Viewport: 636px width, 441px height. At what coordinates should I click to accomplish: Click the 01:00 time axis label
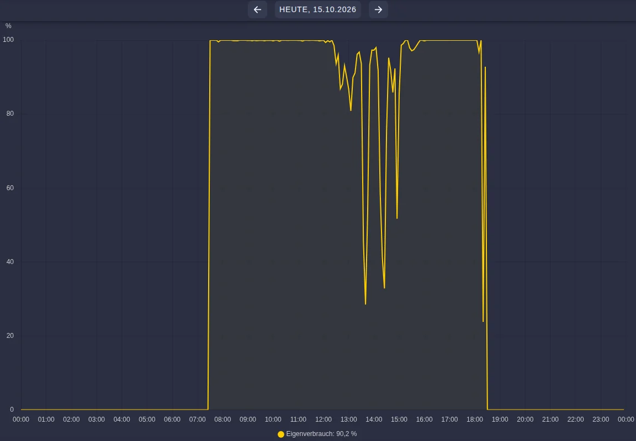click(46, 419)
